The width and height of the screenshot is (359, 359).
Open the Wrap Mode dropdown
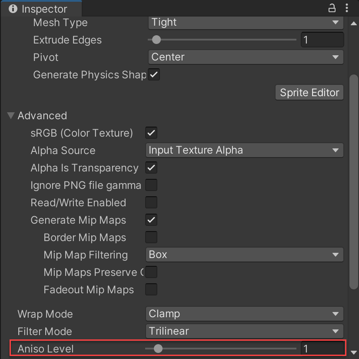pyautogui.click(x=244, y=314)
